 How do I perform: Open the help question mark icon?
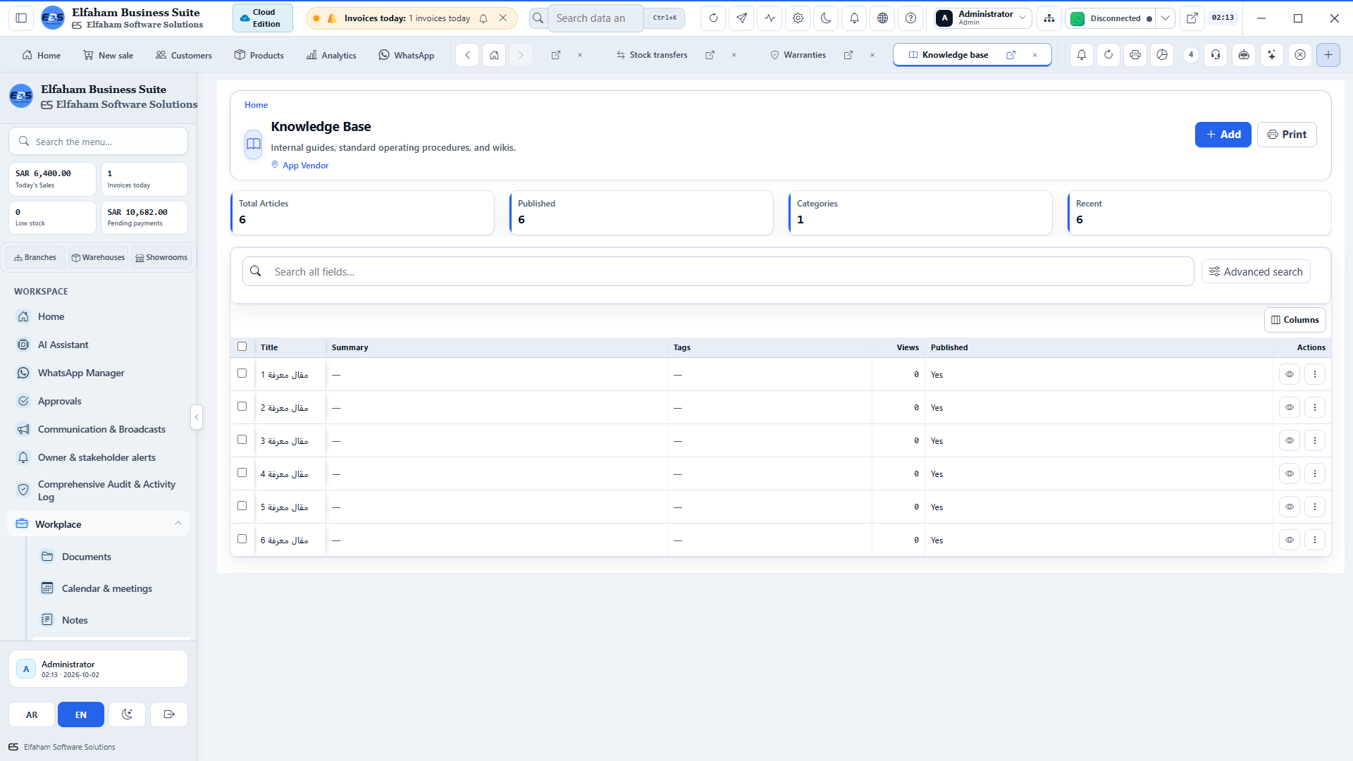[910, 18]
